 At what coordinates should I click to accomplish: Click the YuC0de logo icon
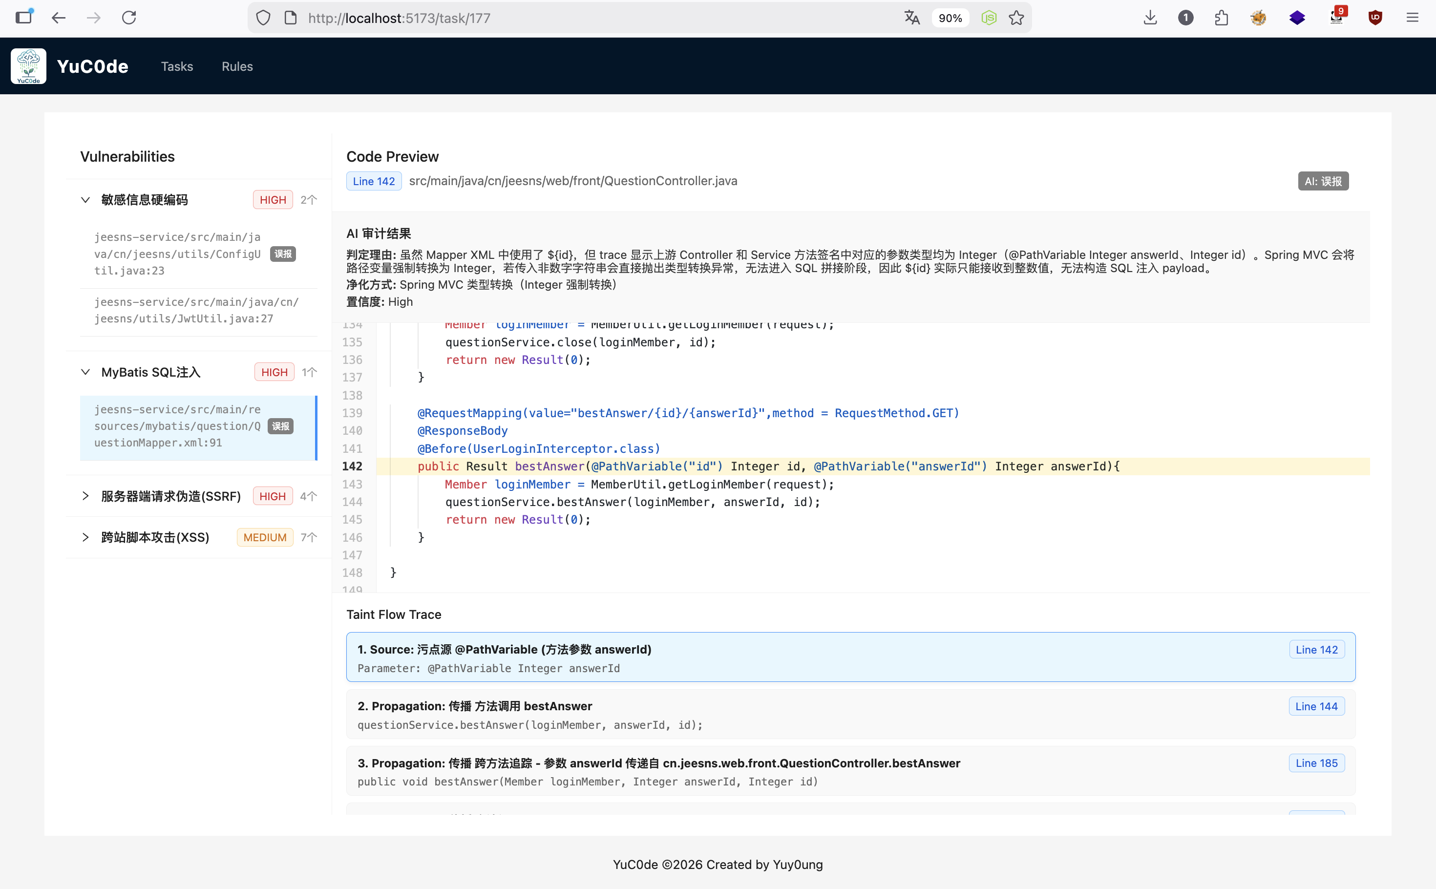point(28,66)
